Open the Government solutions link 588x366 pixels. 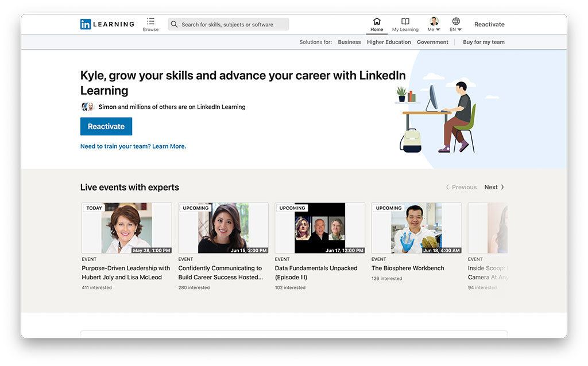[432, 42]
